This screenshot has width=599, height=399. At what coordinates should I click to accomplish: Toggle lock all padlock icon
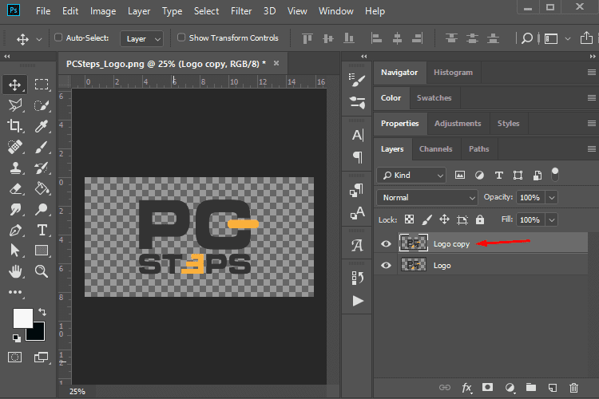pos(480,219)
